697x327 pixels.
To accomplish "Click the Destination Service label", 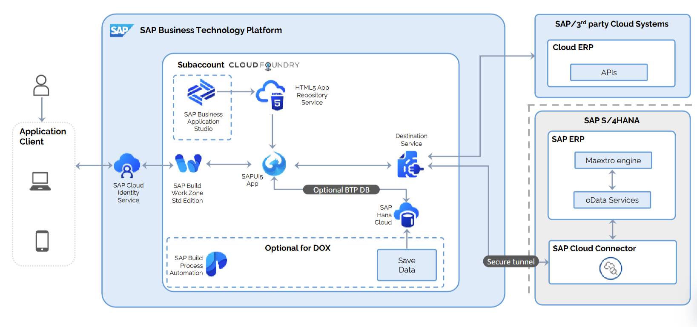I will 411,140.
